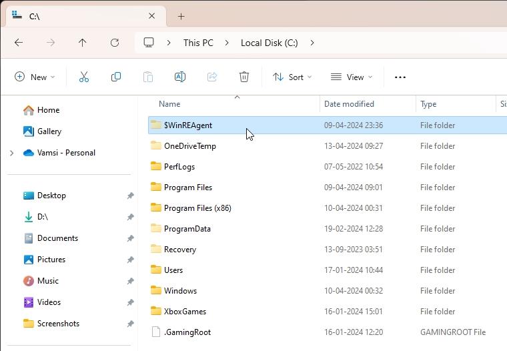Open pinned Music folder

pos(41,281)
